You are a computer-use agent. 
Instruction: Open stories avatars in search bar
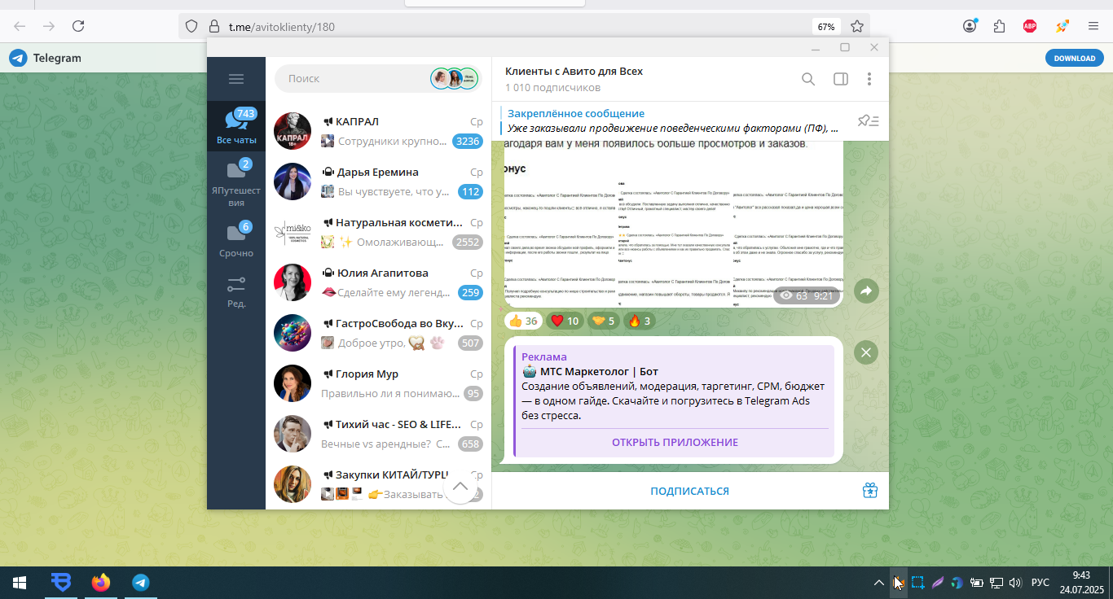(x=455, y=79)
